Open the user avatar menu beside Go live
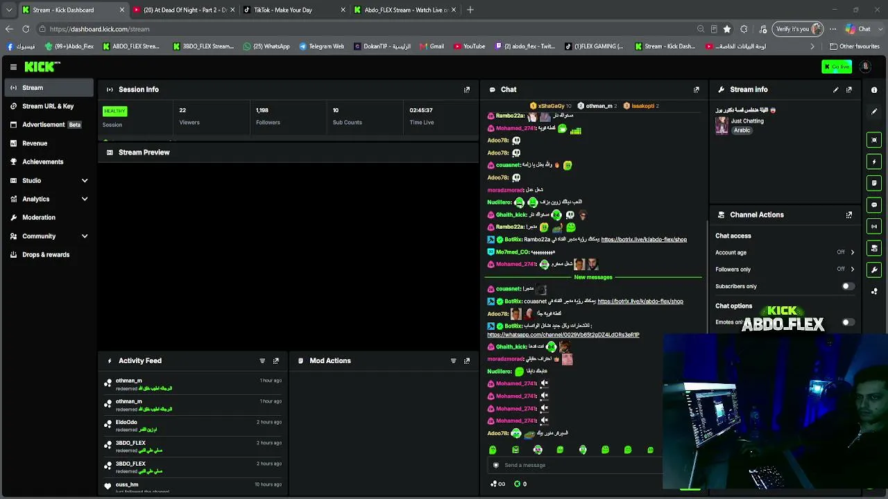 [865, 67]
